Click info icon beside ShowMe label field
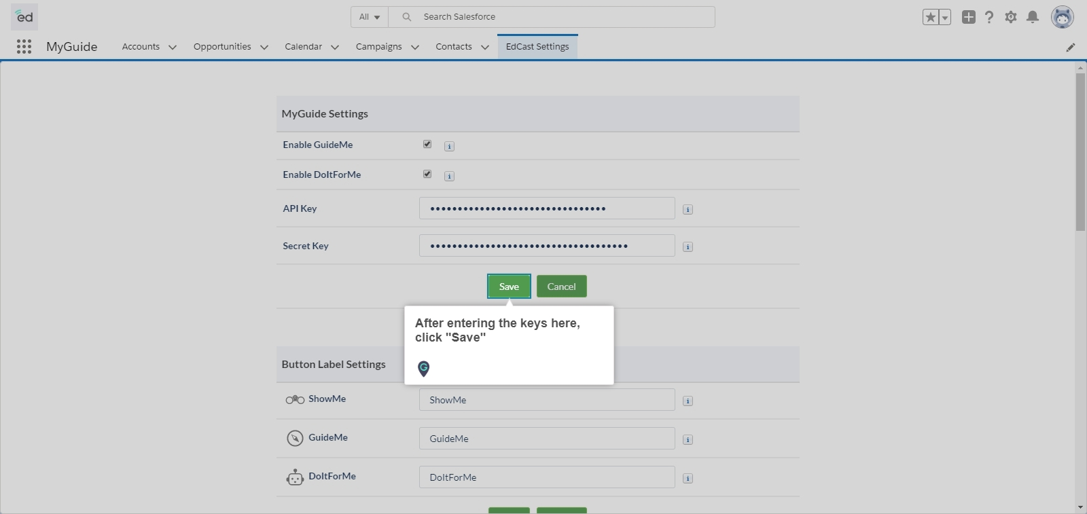 [x=688, y=401]
